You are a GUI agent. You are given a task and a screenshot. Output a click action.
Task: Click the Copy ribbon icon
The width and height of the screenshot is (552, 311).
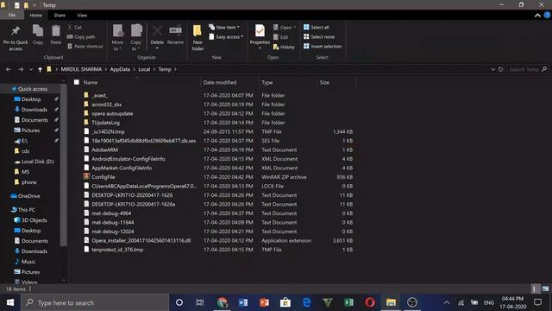38,31
